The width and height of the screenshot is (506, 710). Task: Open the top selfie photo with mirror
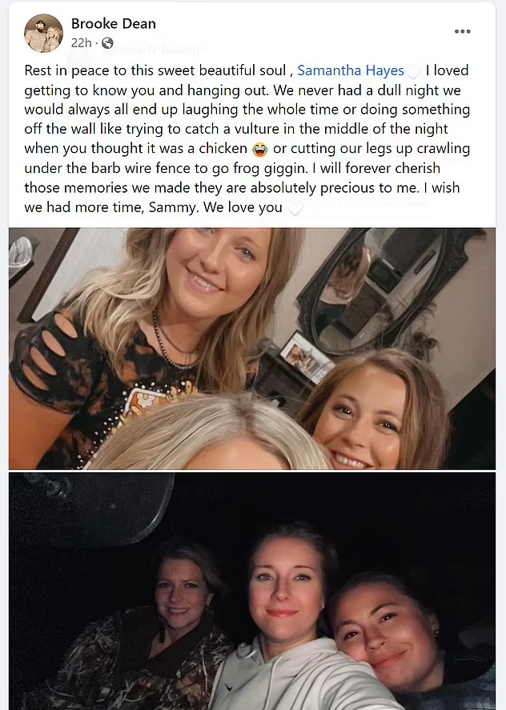click(252, 349)
